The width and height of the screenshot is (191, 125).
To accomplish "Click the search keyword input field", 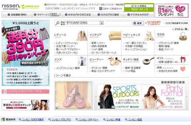I will pos(119,23).
